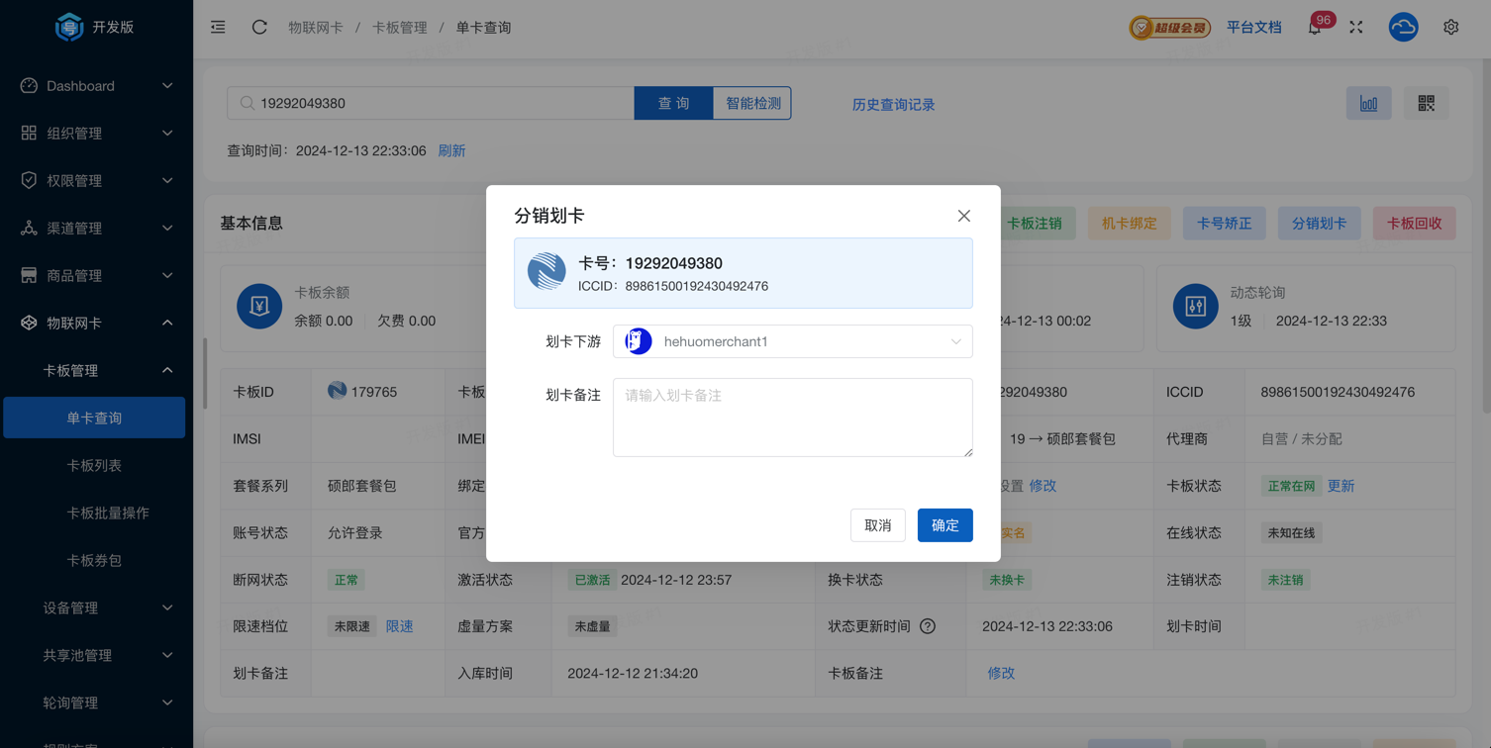Open the QR code scan icon
1491x748 pixels.
click(x=1426, y=104)
